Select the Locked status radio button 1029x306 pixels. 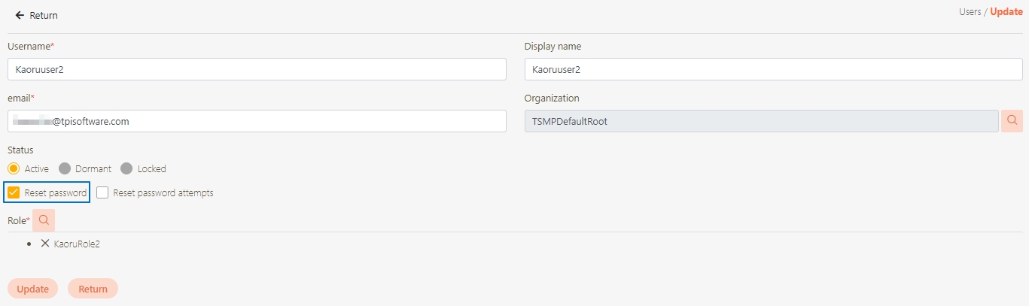[x=126, y=168]
